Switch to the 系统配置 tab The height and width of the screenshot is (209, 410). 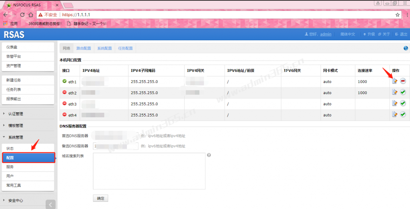(x=105, y=48)
